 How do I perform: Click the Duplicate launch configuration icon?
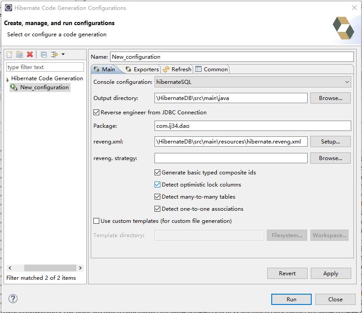(x=19, y=54)
